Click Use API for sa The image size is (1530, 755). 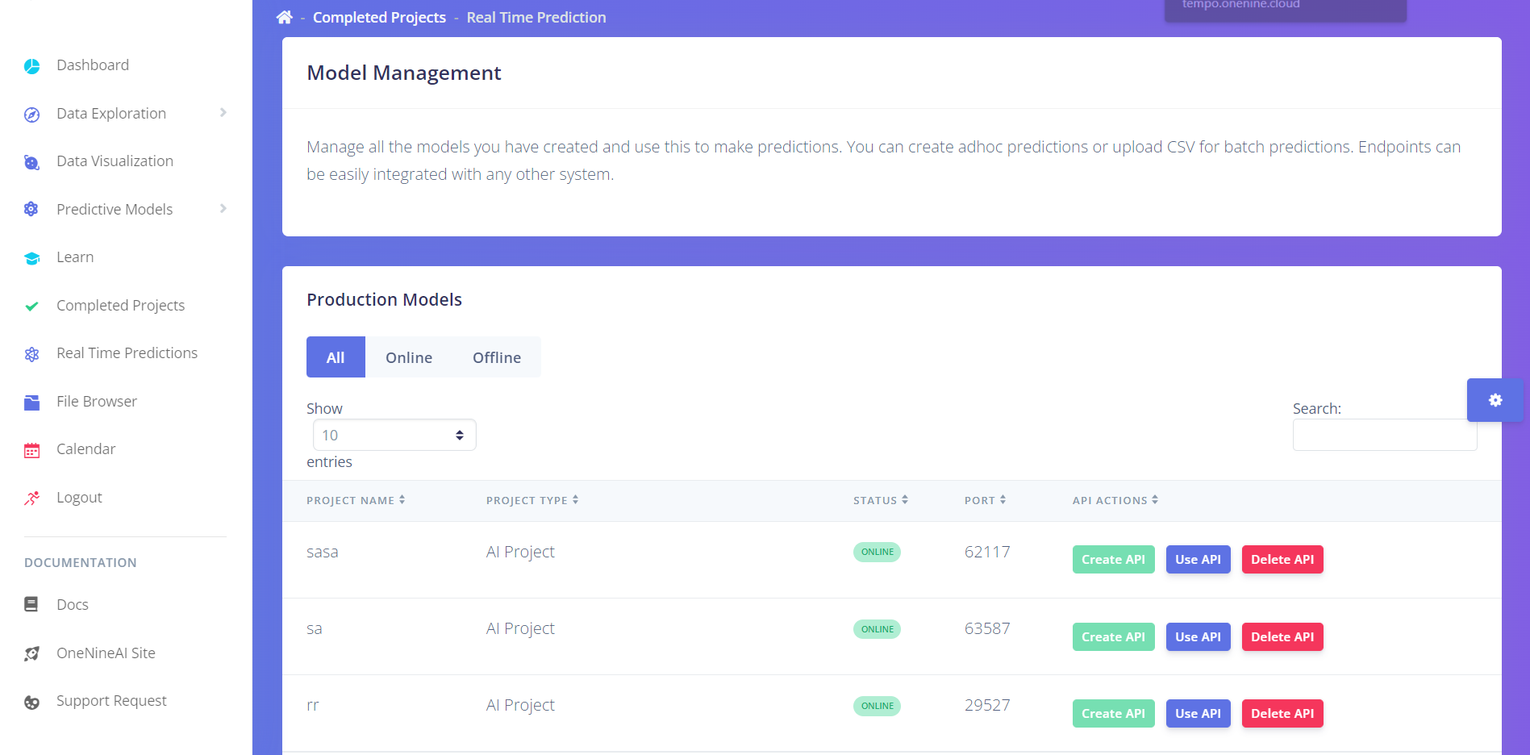pyautogui.click(x=1198, y=637)
